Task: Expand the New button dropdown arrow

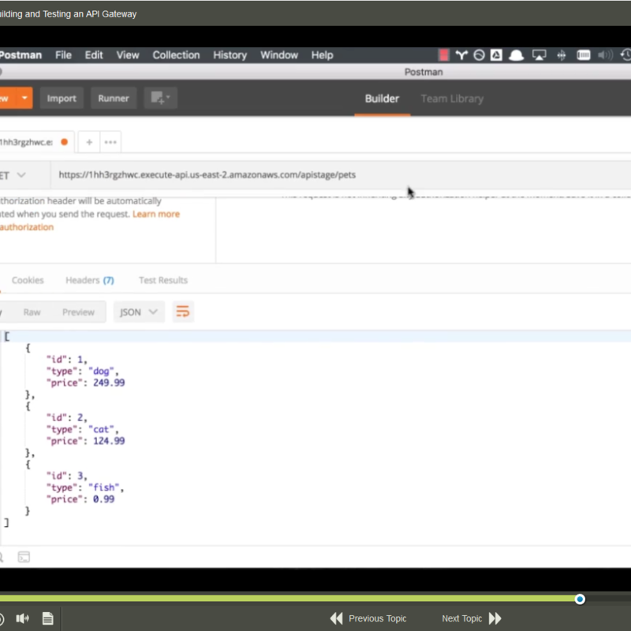Action: pyautogui.click(x=24, y=98)
